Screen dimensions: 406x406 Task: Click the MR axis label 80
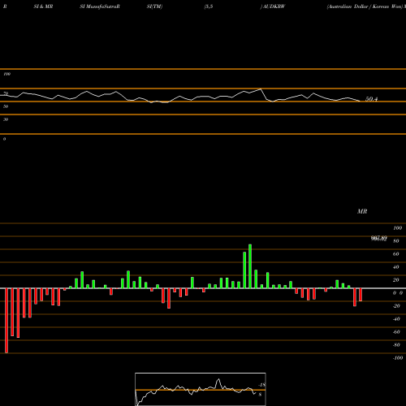396,241
